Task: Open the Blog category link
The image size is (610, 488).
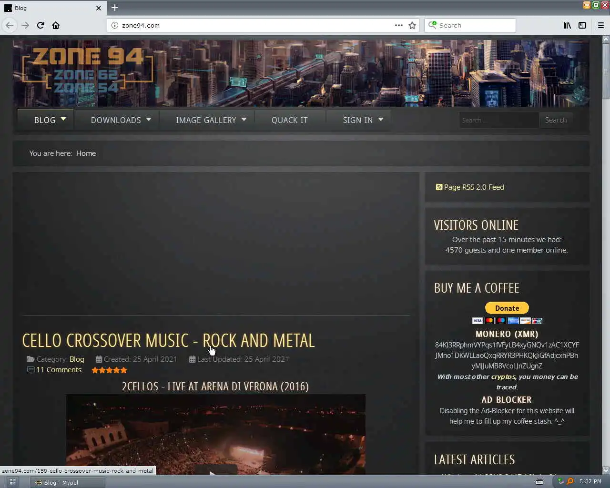Action: (x=77, y=359)
